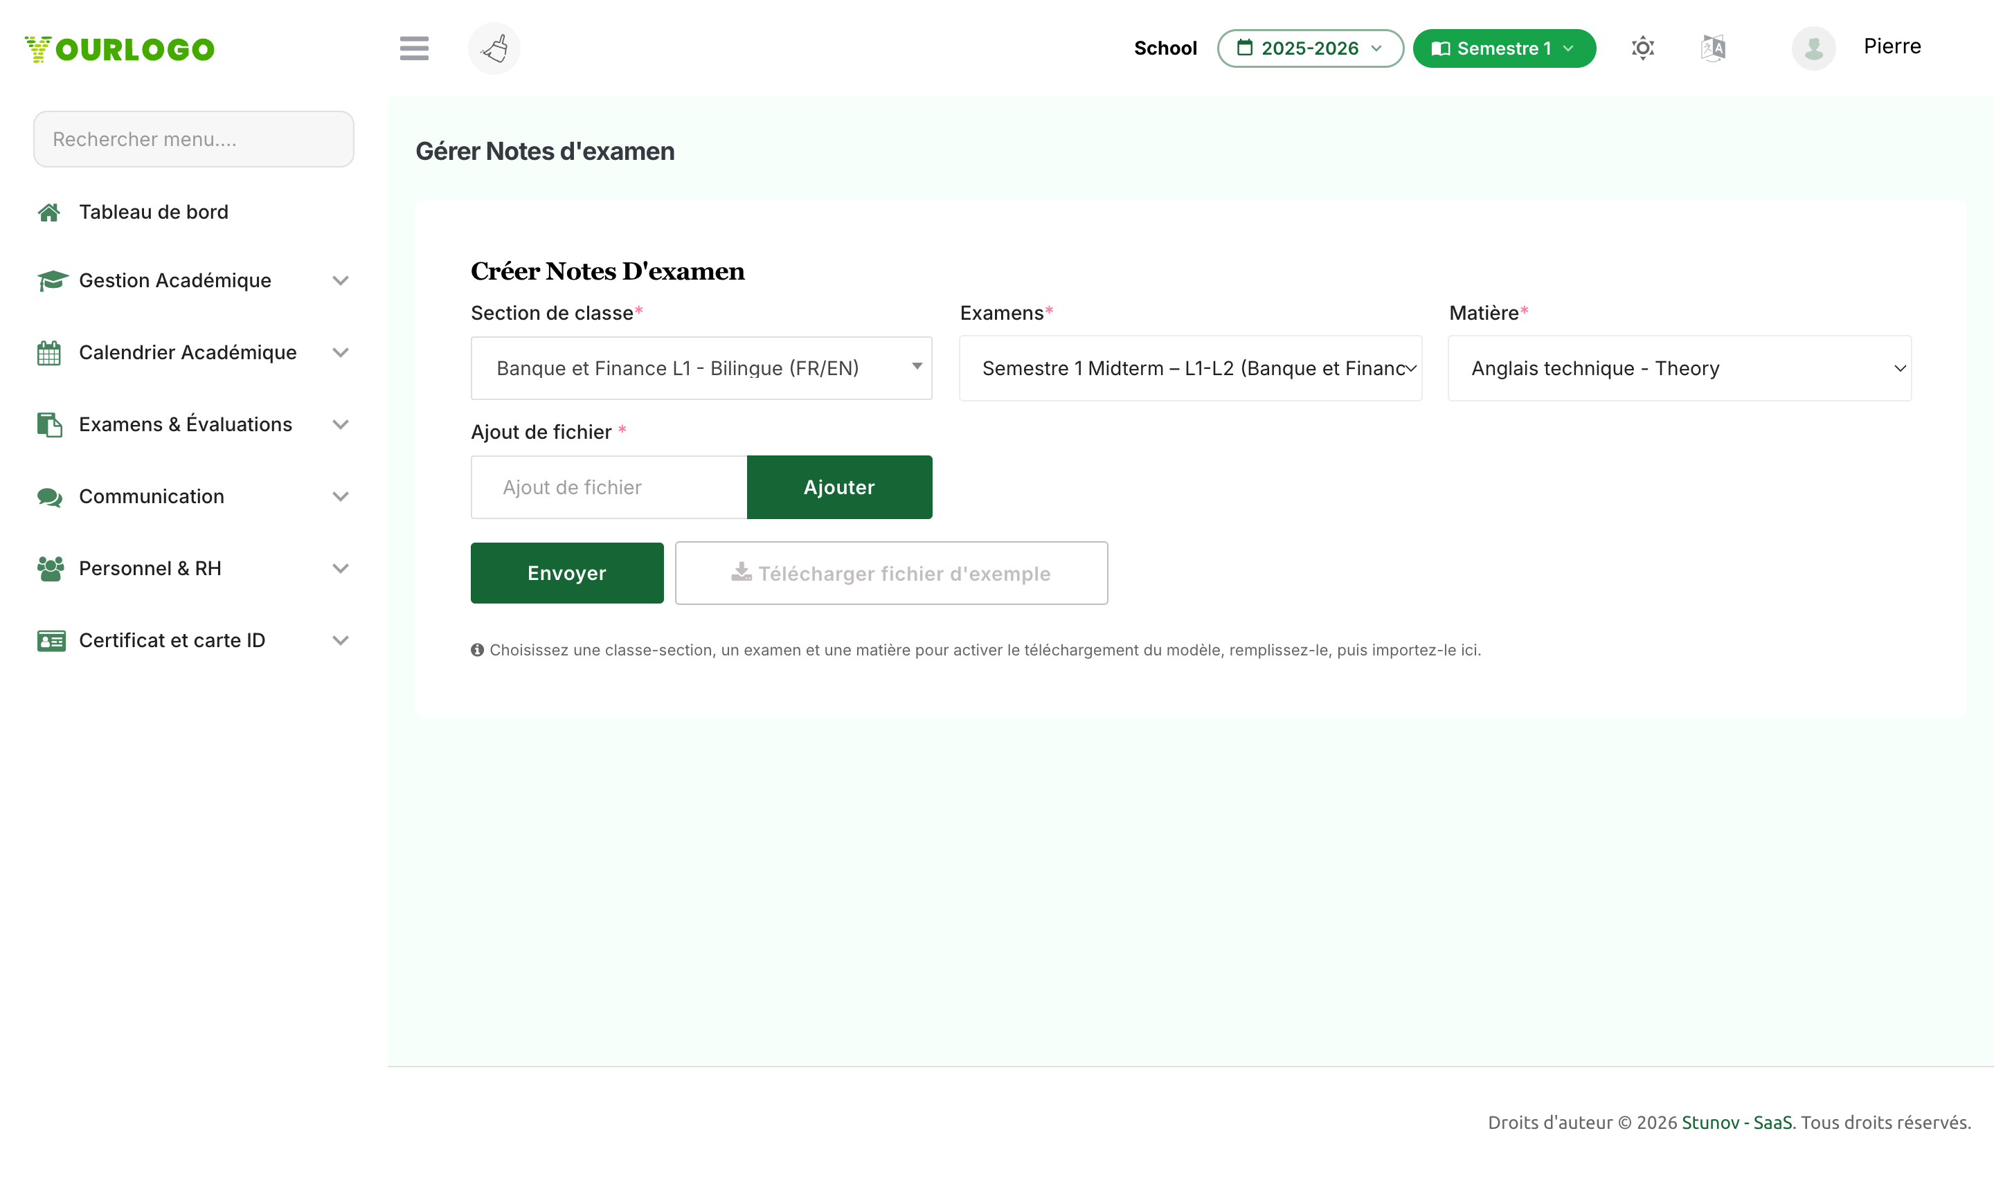The width and height of the screenshot is (1994, 1178).
Task: Click the book icon in Semestre button
Action: pyautogui.click(x=1441, y=48)
